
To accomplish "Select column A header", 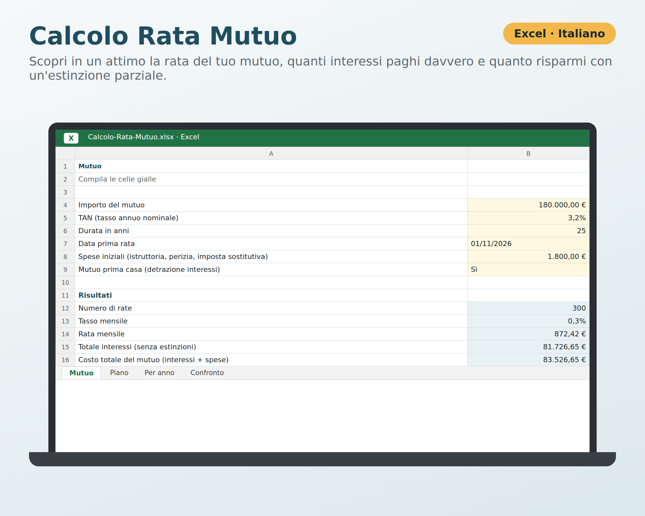I will (271, 154).
